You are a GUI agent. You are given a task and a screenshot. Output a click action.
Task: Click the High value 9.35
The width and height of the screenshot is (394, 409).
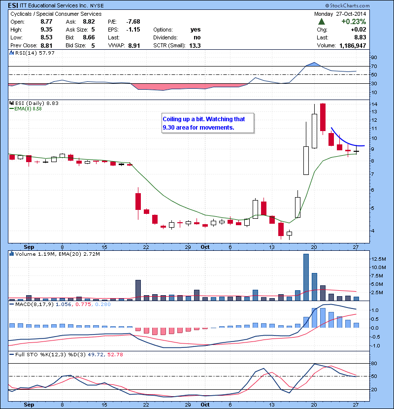tap(46, 30)
